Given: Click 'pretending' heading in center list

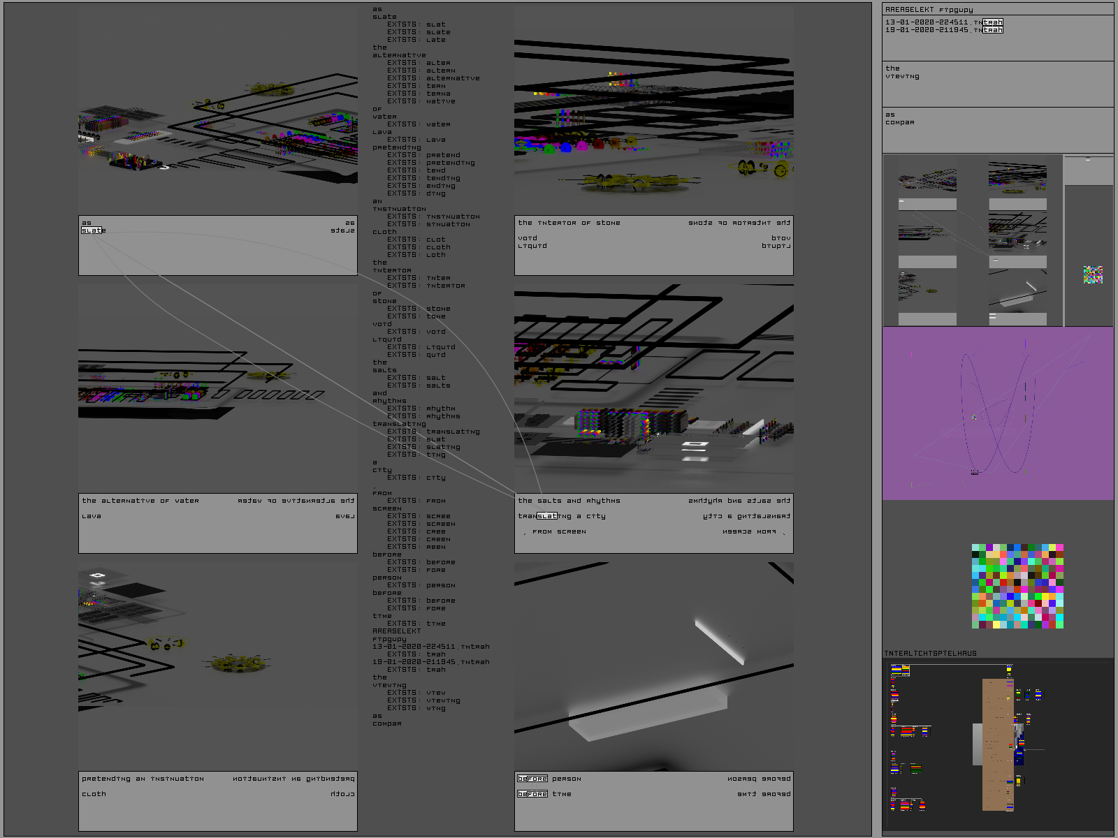Looking at the screenshot, I should tap(397, 147).
